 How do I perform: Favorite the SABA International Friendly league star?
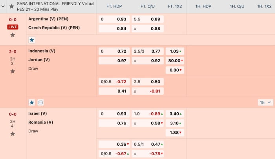(x=11, y=7)
